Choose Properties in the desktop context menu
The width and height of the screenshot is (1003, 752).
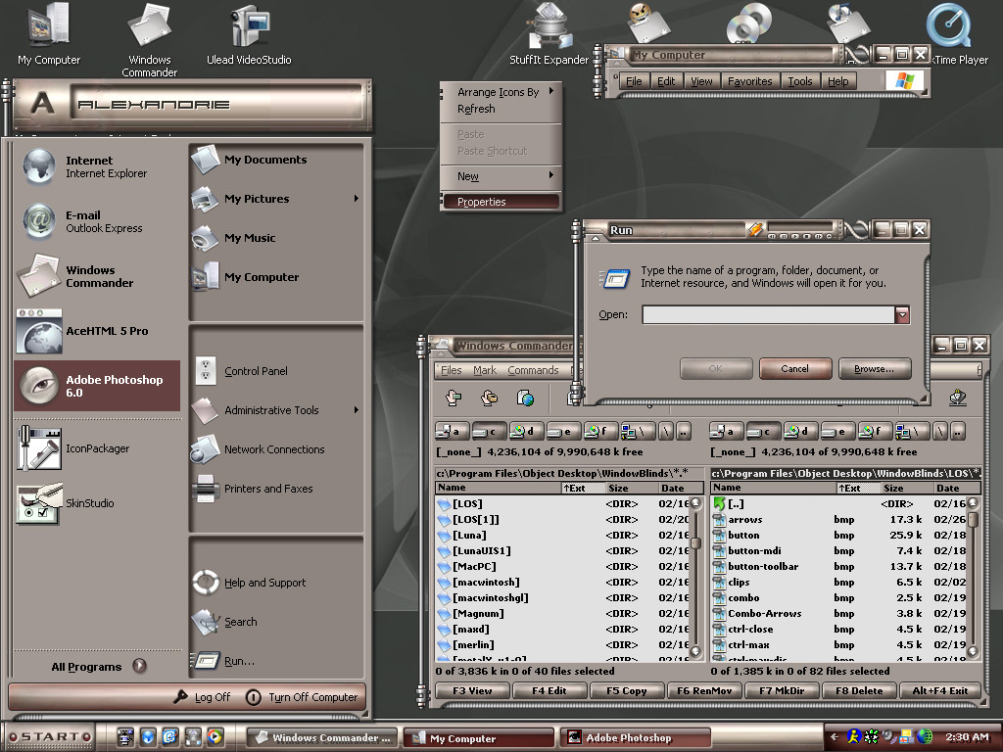click(x=501, y=202)
